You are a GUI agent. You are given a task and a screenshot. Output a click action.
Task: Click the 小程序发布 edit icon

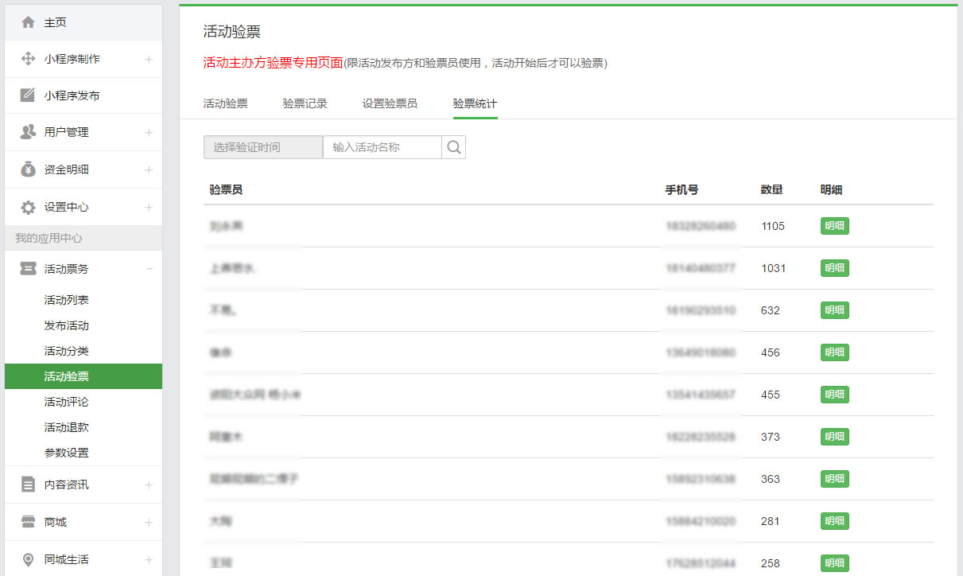[x=28, y=95]
